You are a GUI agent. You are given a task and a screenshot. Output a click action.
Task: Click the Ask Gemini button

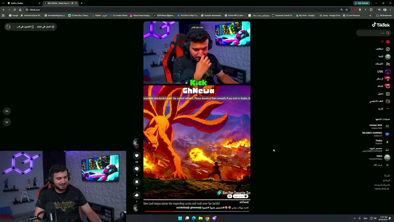coord(361,3)
